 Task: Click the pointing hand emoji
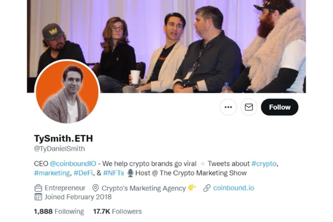[192, 188]
